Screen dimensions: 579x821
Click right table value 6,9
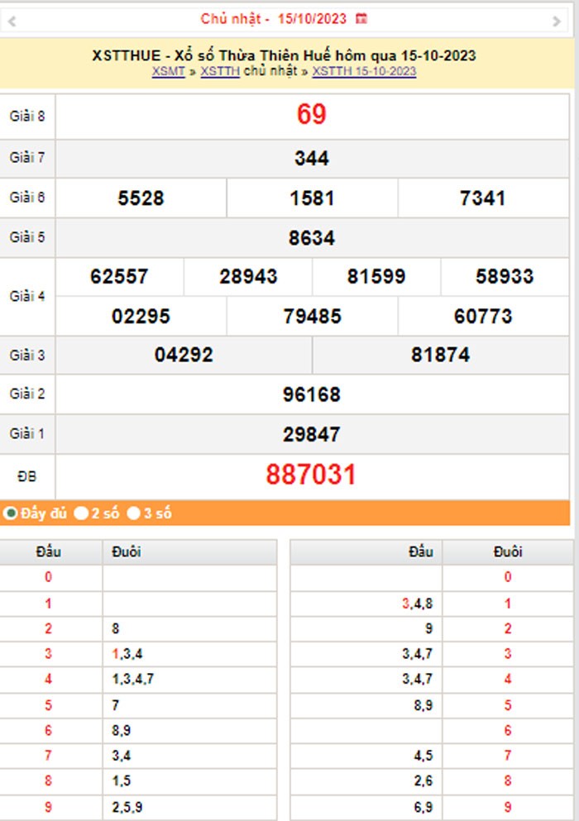point(423,807)
